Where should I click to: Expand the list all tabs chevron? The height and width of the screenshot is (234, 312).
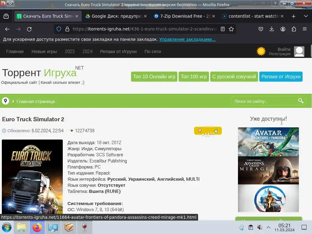tap(306, 16)
